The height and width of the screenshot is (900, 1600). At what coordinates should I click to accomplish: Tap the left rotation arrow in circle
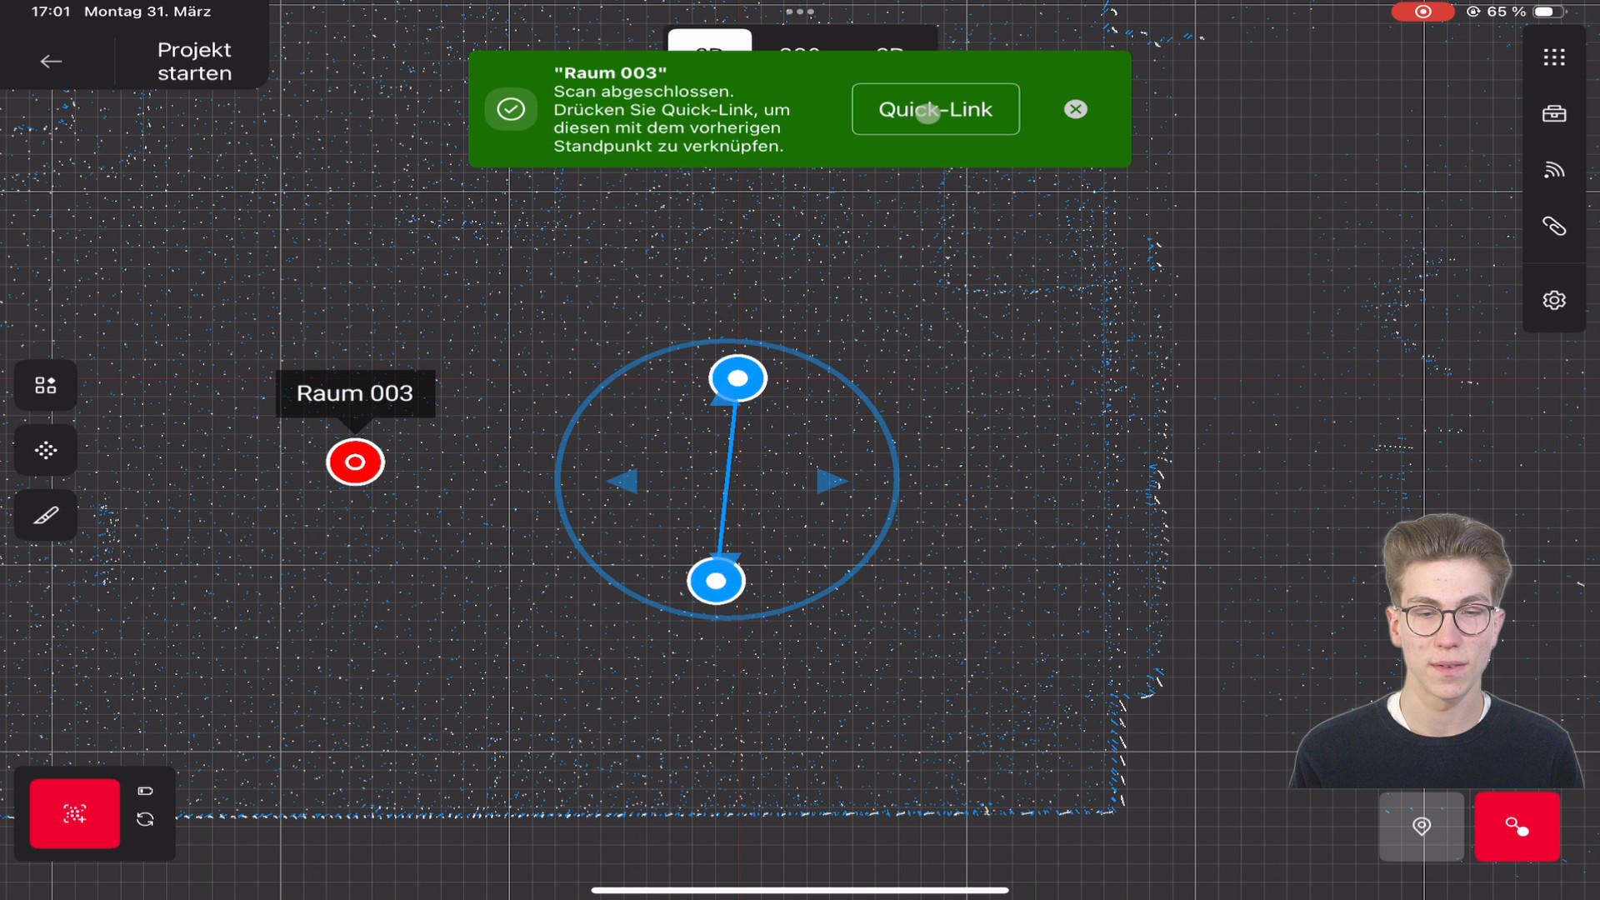pyautogui.click(x=622, y=481)
